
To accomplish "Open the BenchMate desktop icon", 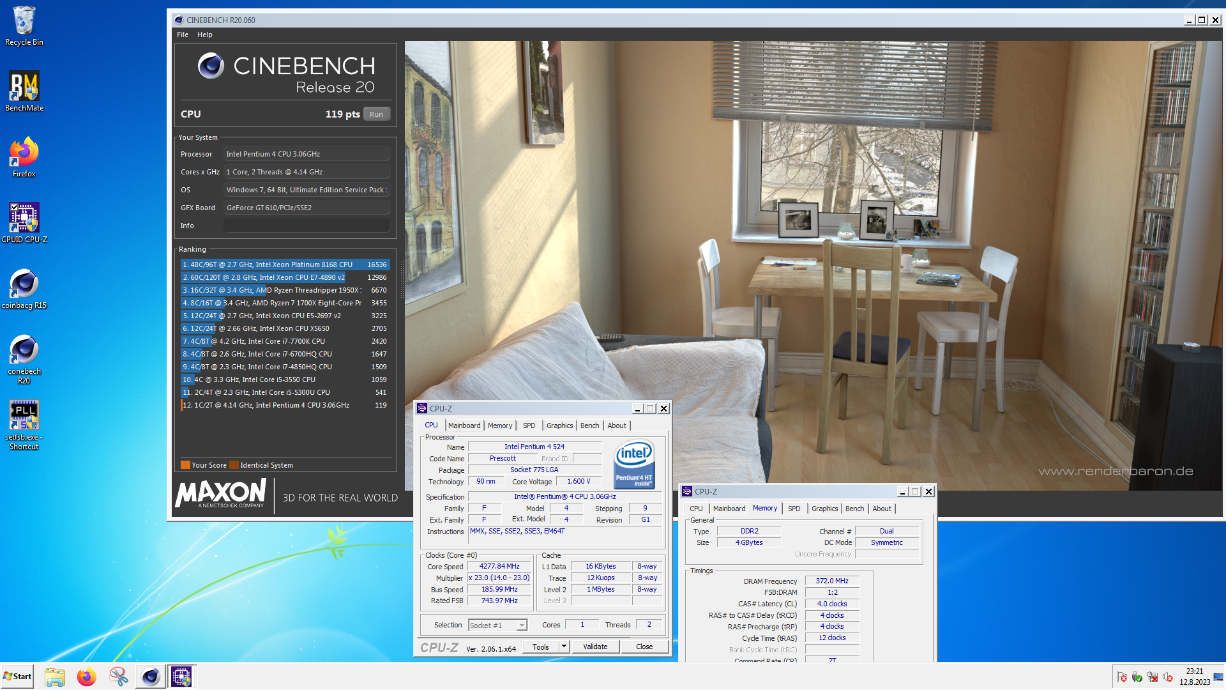I will click(x=24, y=91).
